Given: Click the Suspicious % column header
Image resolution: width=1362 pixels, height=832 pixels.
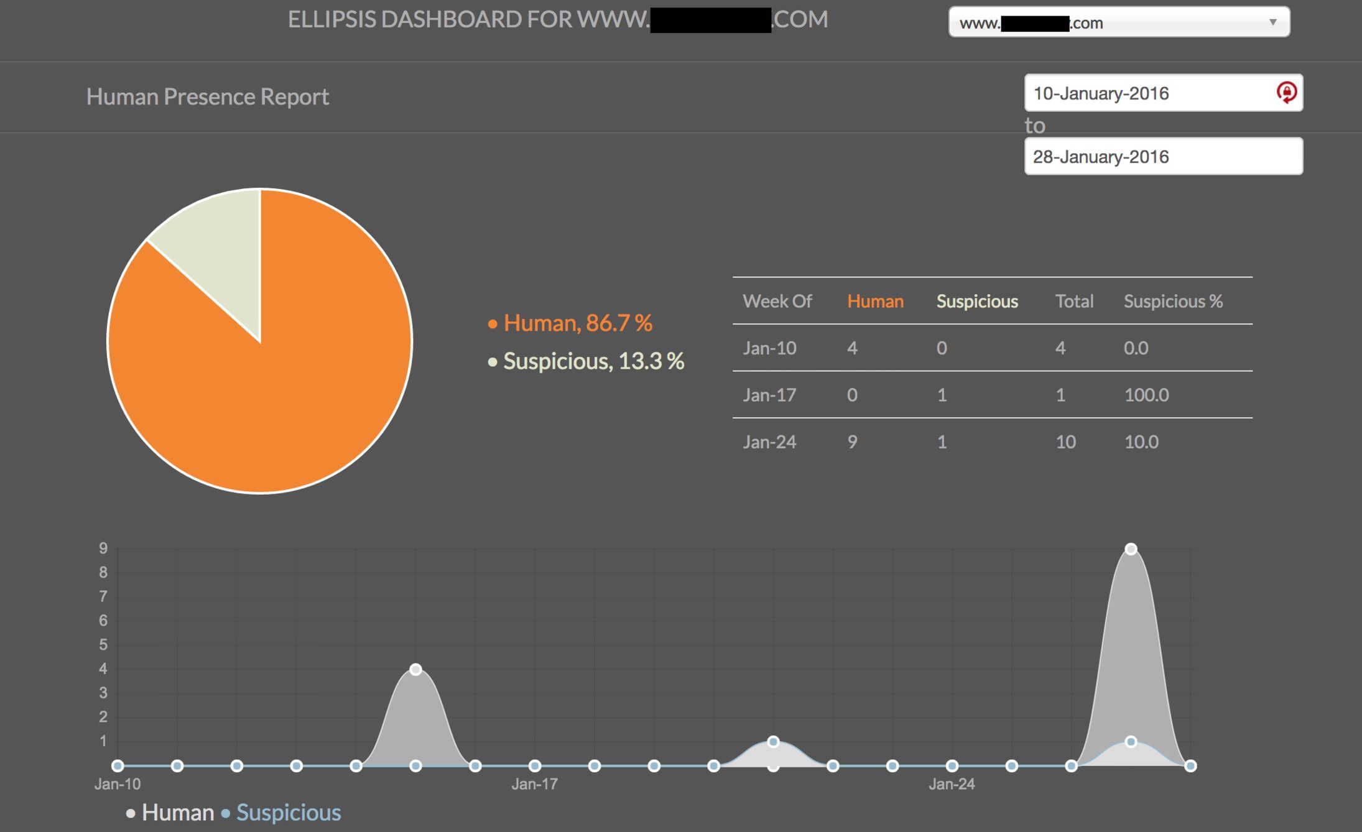Looking at the screenshot, I should click(1172, 302).
